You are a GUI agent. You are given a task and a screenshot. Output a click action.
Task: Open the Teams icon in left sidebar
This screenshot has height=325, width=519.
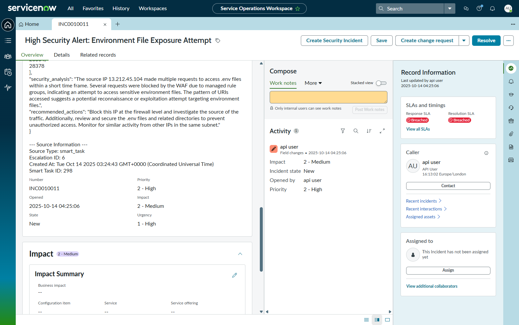coord(8,56)
